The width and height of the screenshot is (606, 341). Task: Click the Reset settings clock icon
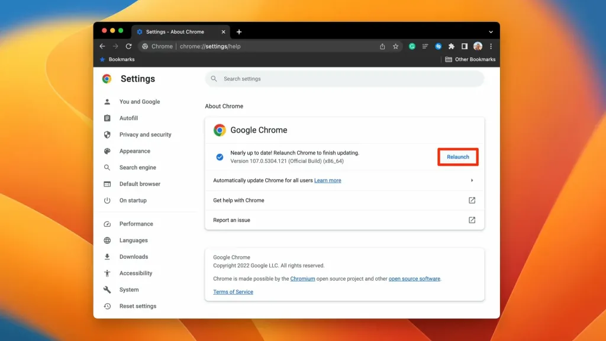[x=108, y=306]
